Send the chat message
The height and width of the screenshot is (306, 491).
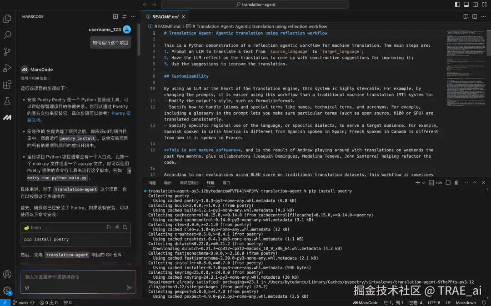pyautogui.click(x=129, y=287)
